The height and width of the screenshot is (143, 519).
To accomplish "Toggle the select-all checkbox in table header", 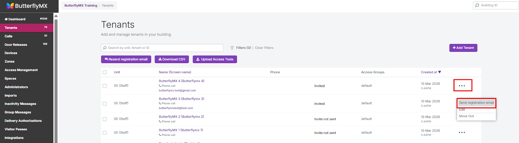I will (x=104, y=72).
